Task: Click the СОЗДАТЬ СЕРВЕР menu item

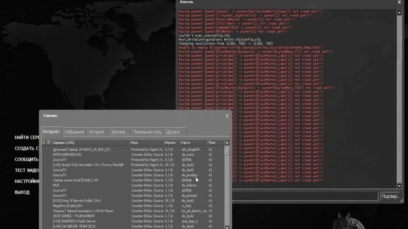Action: [27, 148]
